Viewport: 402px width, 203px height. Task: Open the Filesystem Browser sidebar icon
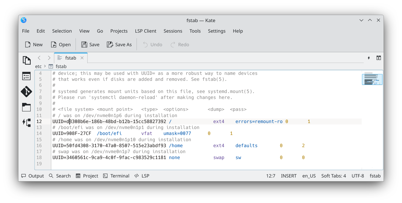tap(26, 107)
